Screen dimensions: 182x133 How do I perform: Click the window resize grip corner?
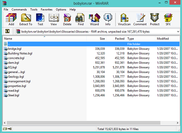pos(179,130)
